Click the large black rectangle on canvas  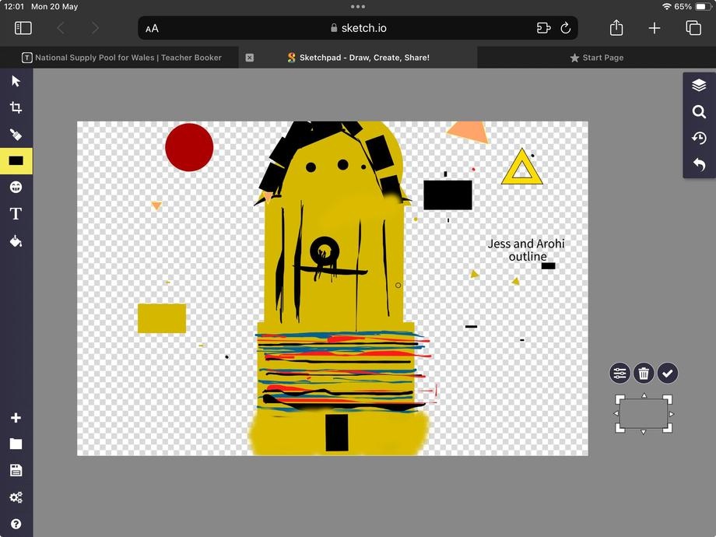tap(447, 195)
